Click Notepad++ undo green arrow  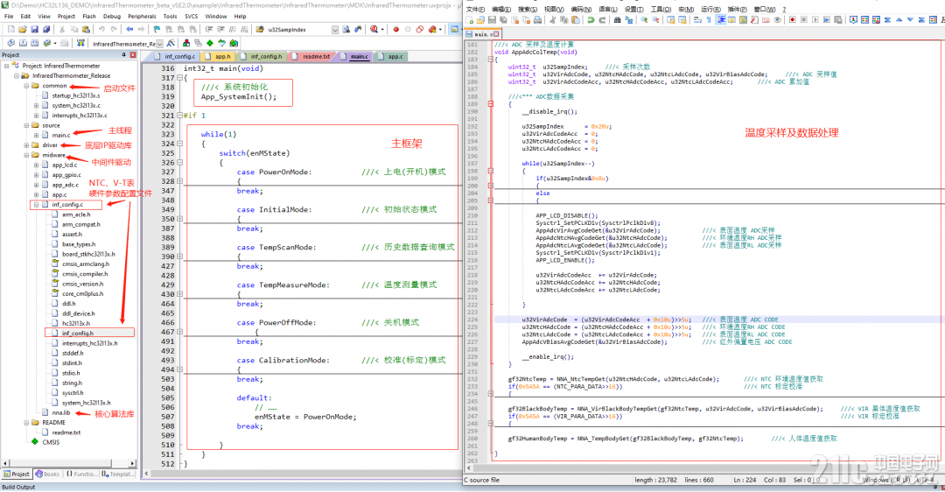point(591,20)
